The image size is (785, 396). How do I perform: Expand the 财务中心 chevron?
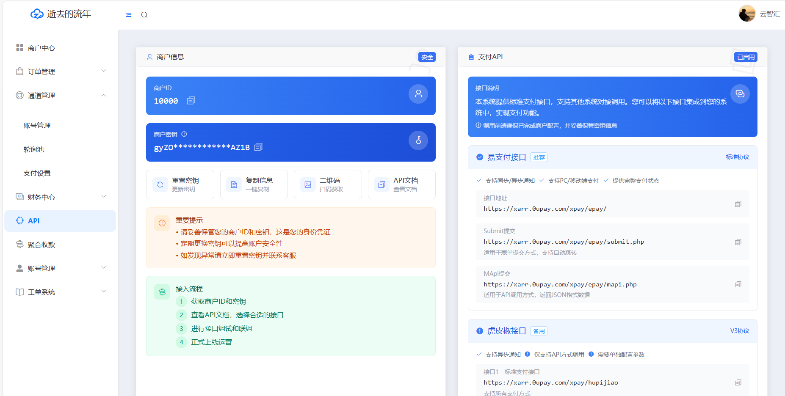pos(104,197)
